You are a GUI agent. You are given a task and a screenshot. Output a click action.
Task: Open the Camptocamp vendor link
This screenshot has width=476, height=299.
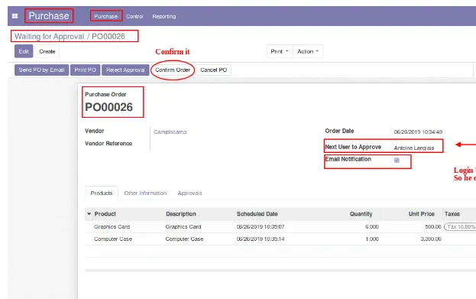(x=170, y=132)
